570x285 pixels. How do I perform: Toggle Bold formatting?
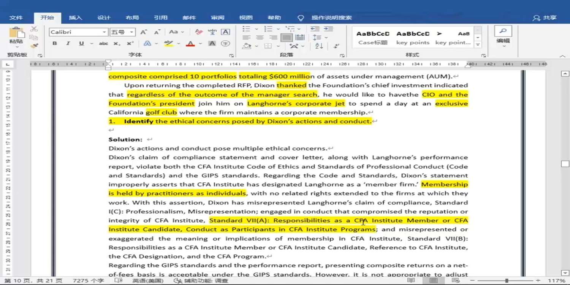click(55, 44)
